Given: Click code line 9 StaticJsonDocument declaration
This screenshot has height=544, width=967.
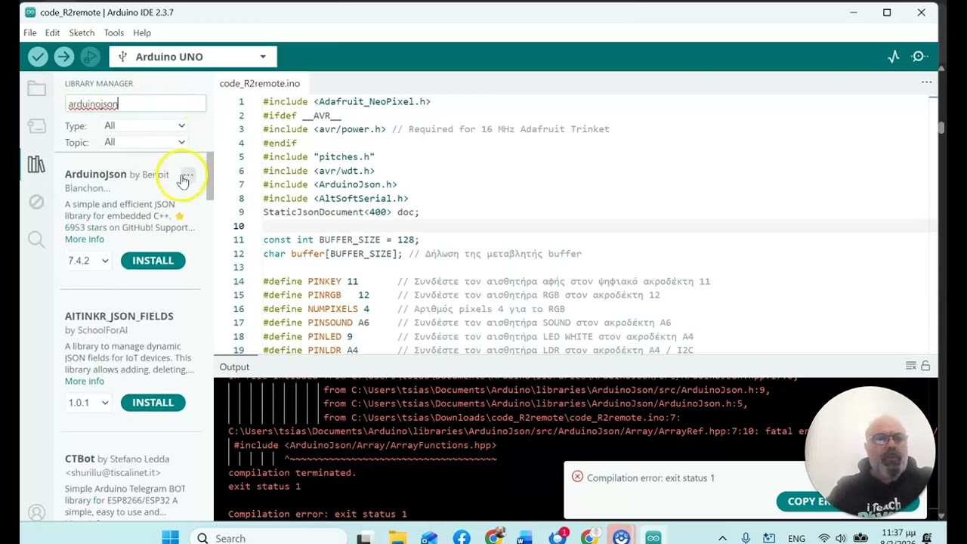Looking at the screenshot, I should [x=341, y=212].
